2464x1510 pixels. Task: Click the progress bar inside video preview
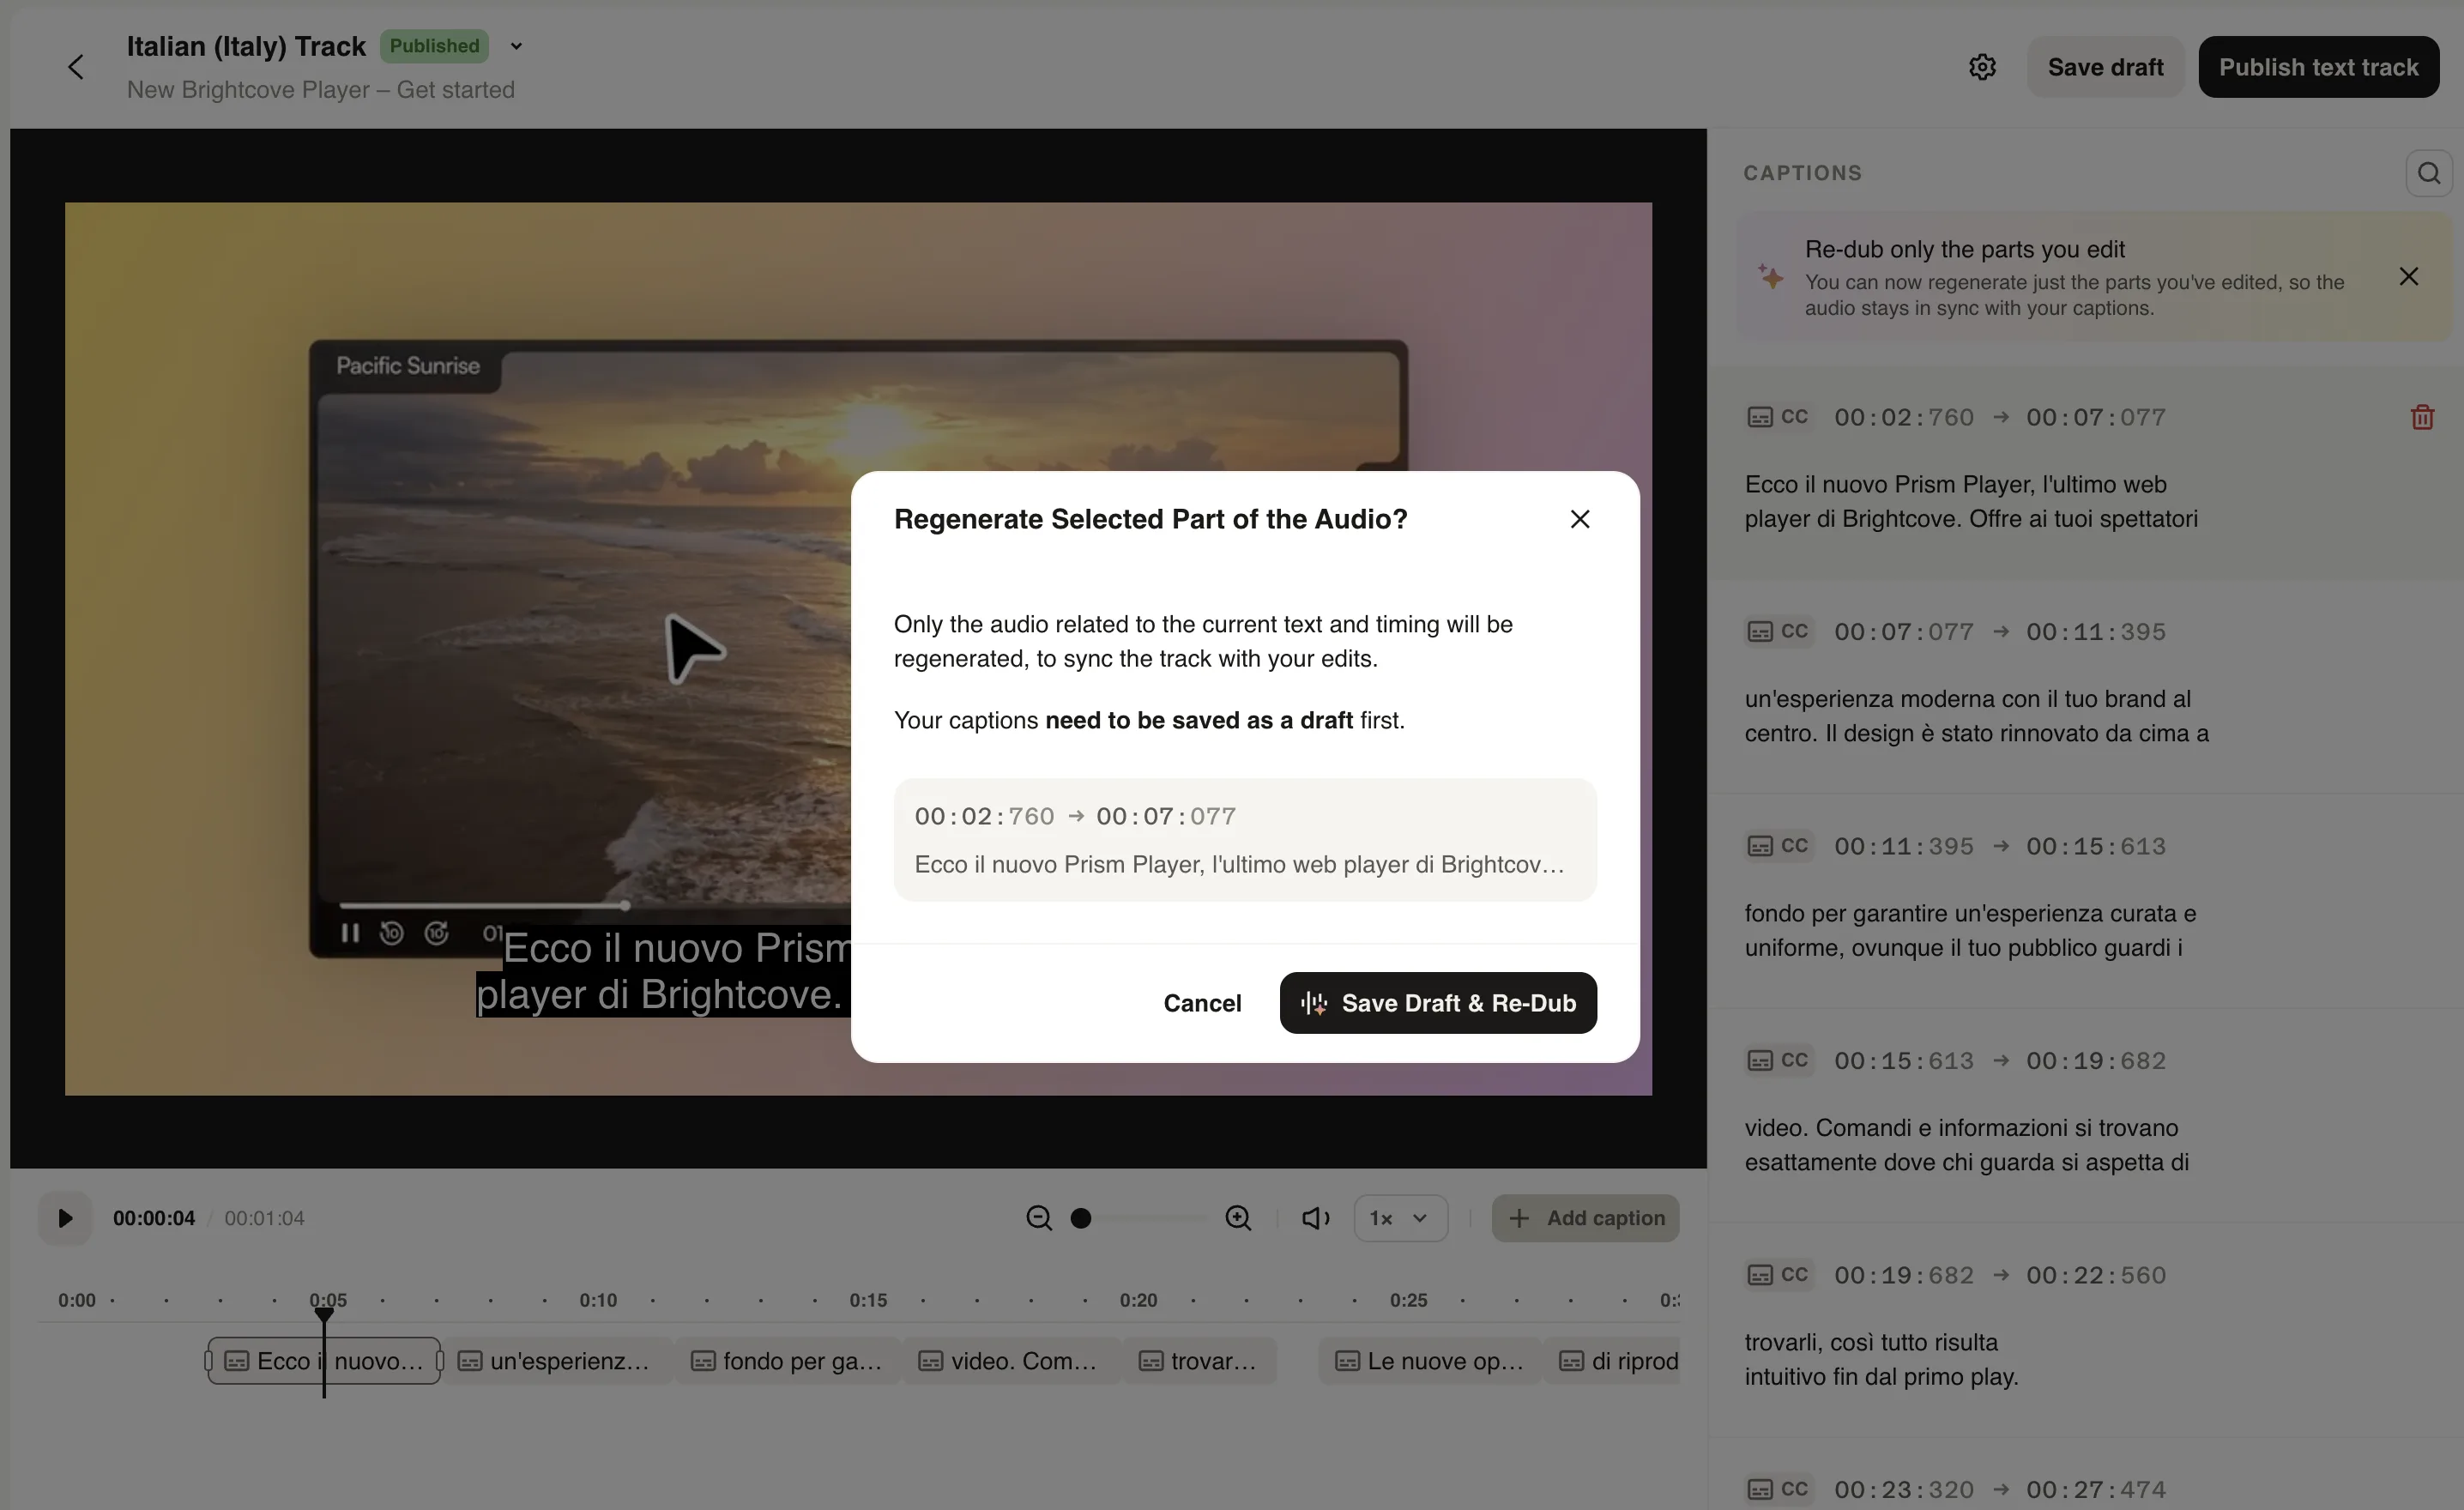[x=595, y=905]
